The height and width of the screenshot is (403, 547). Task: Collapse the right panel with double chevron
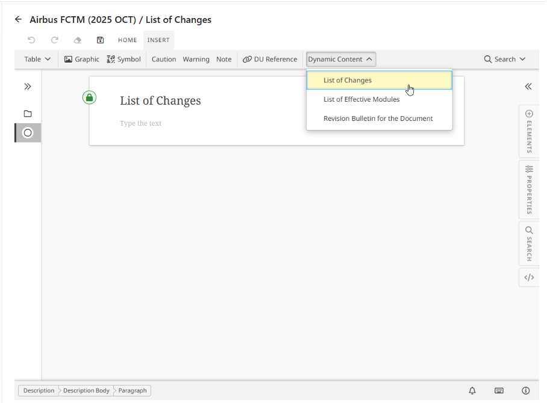click(528, 87)
